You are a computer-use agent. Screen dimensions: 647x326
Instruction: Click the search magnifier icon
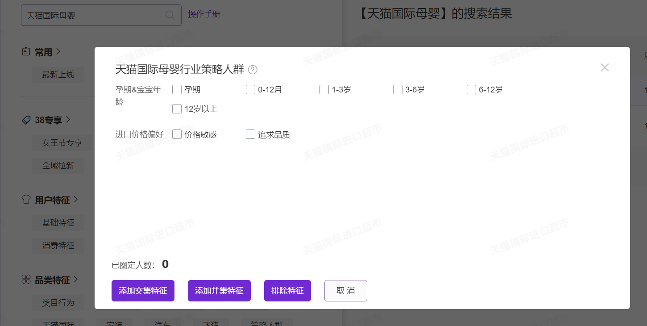[x=170, y=15]
